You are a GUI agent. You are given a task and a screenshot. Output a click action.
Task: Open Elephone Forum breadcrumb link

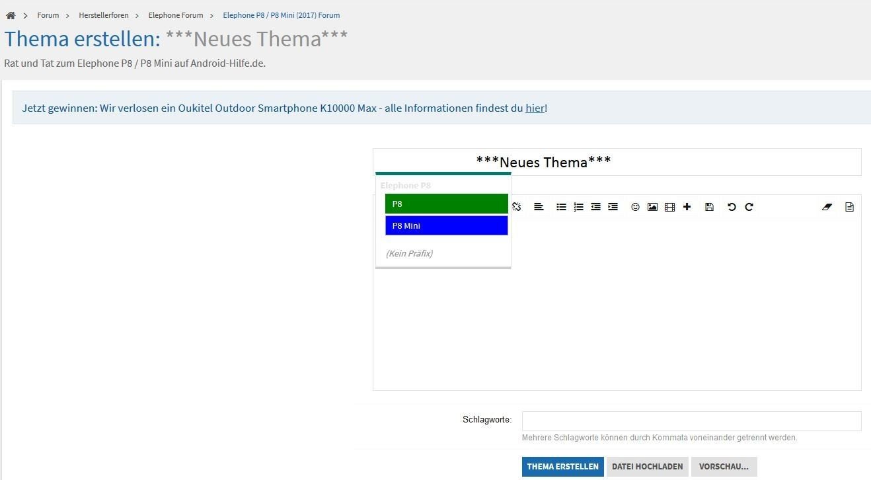176,15
